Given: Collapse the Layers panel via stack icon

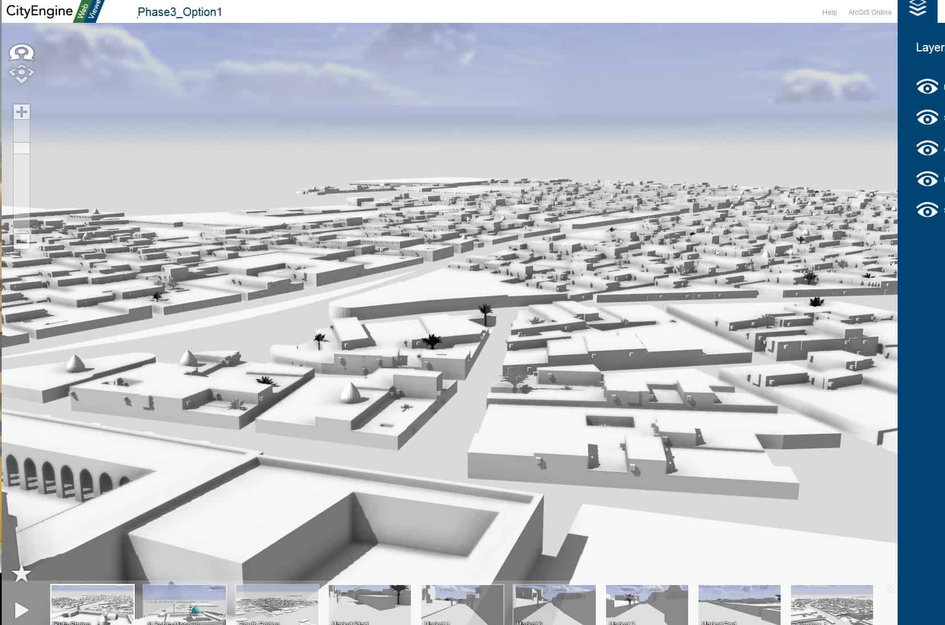Looking at the screenshot, I should (918, 9).
